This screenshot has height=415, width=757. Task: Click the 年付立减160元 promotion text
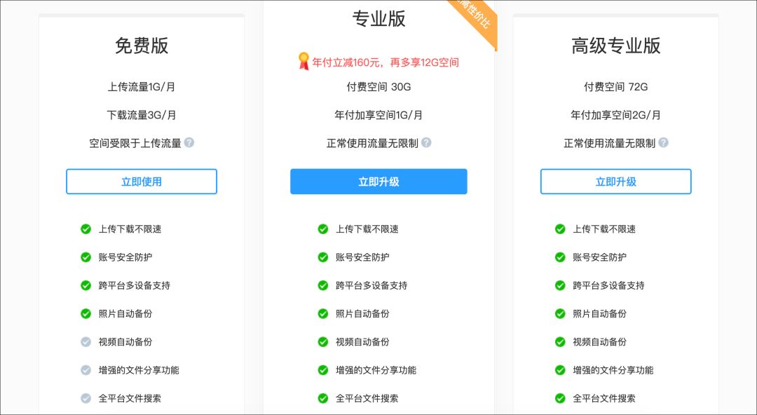(386, 62)
